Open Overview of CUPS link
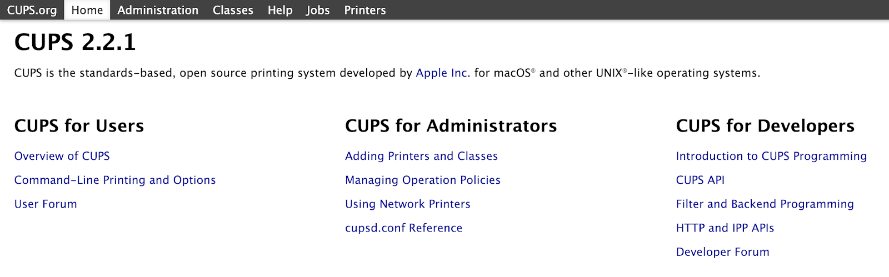 tap(62, 156)
